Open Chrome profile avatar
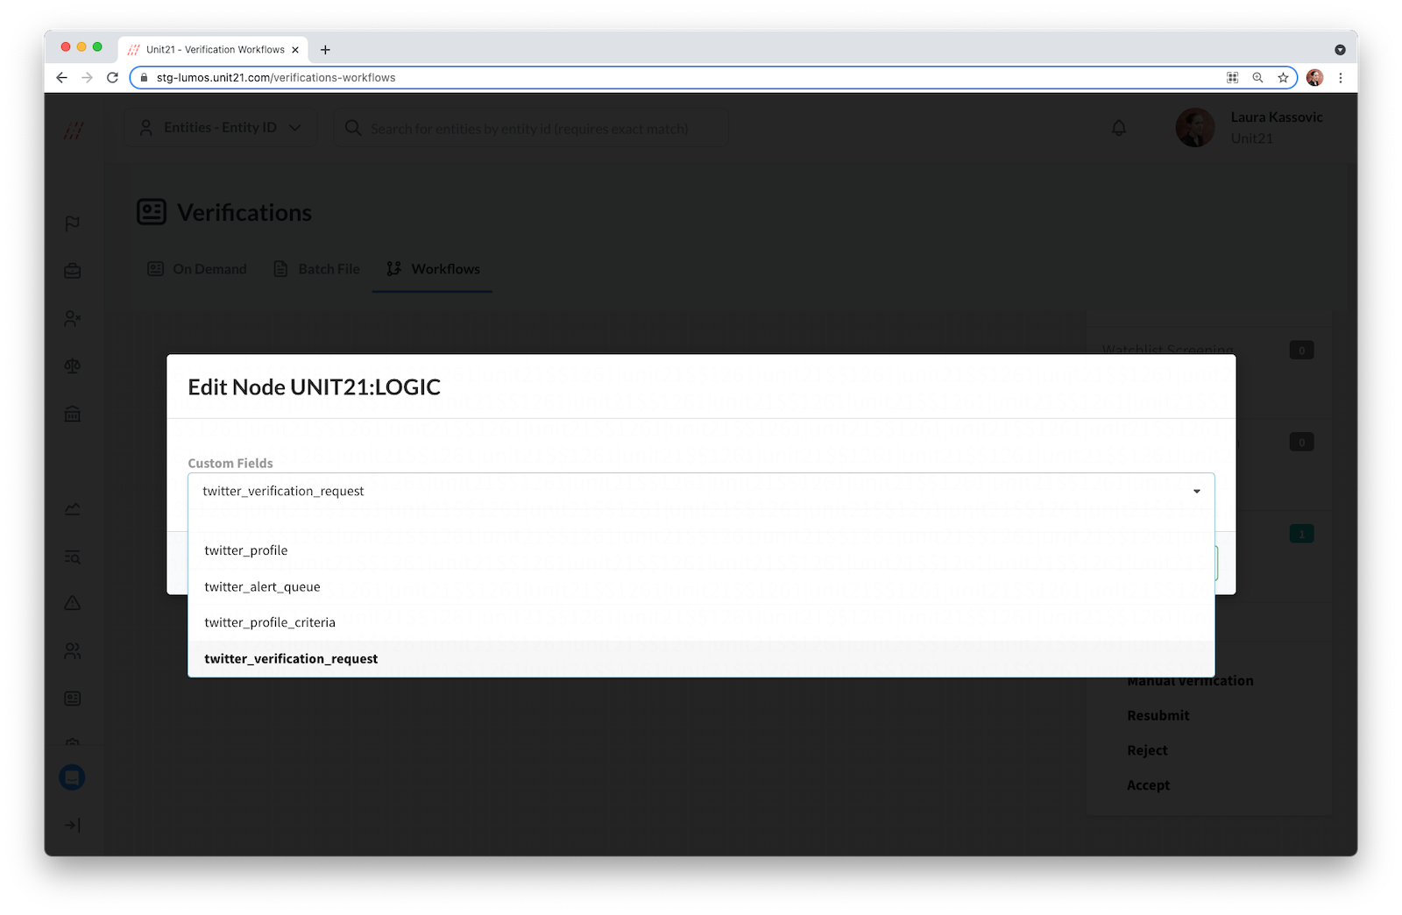The width and height of the screenshot is (1402, 915). (1314, 77)
